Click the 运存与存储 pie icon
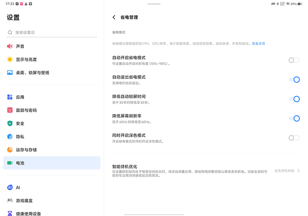This screenshot has width=308, height=216. 10,150
